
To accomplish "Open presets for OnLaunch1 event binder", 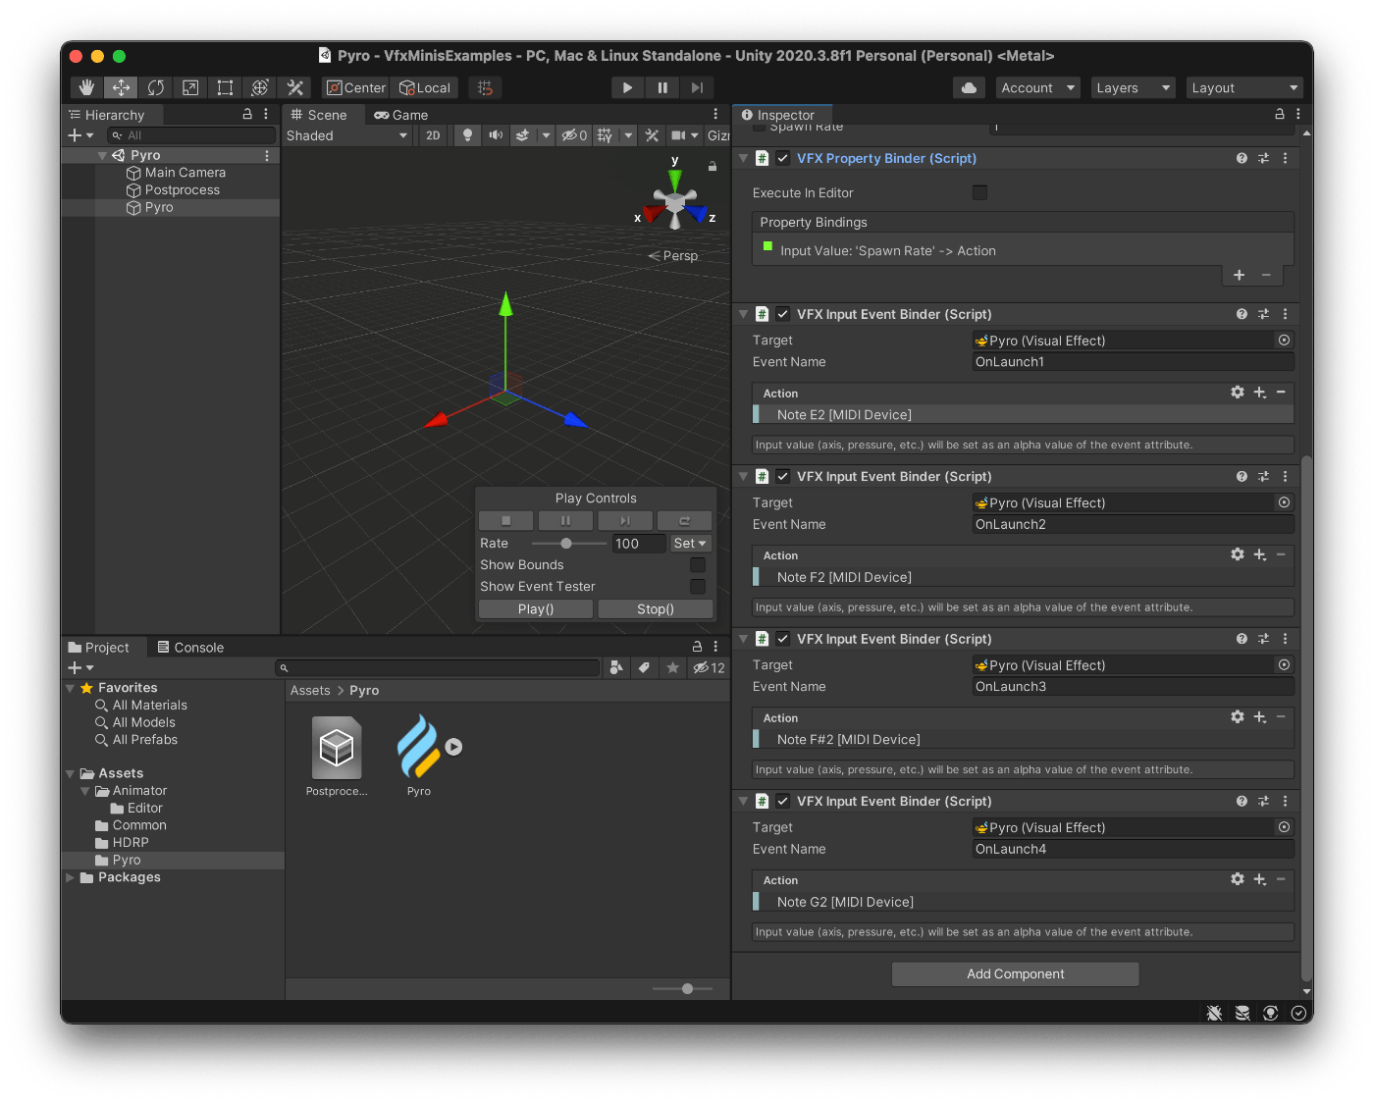I will pos(1263,314).
